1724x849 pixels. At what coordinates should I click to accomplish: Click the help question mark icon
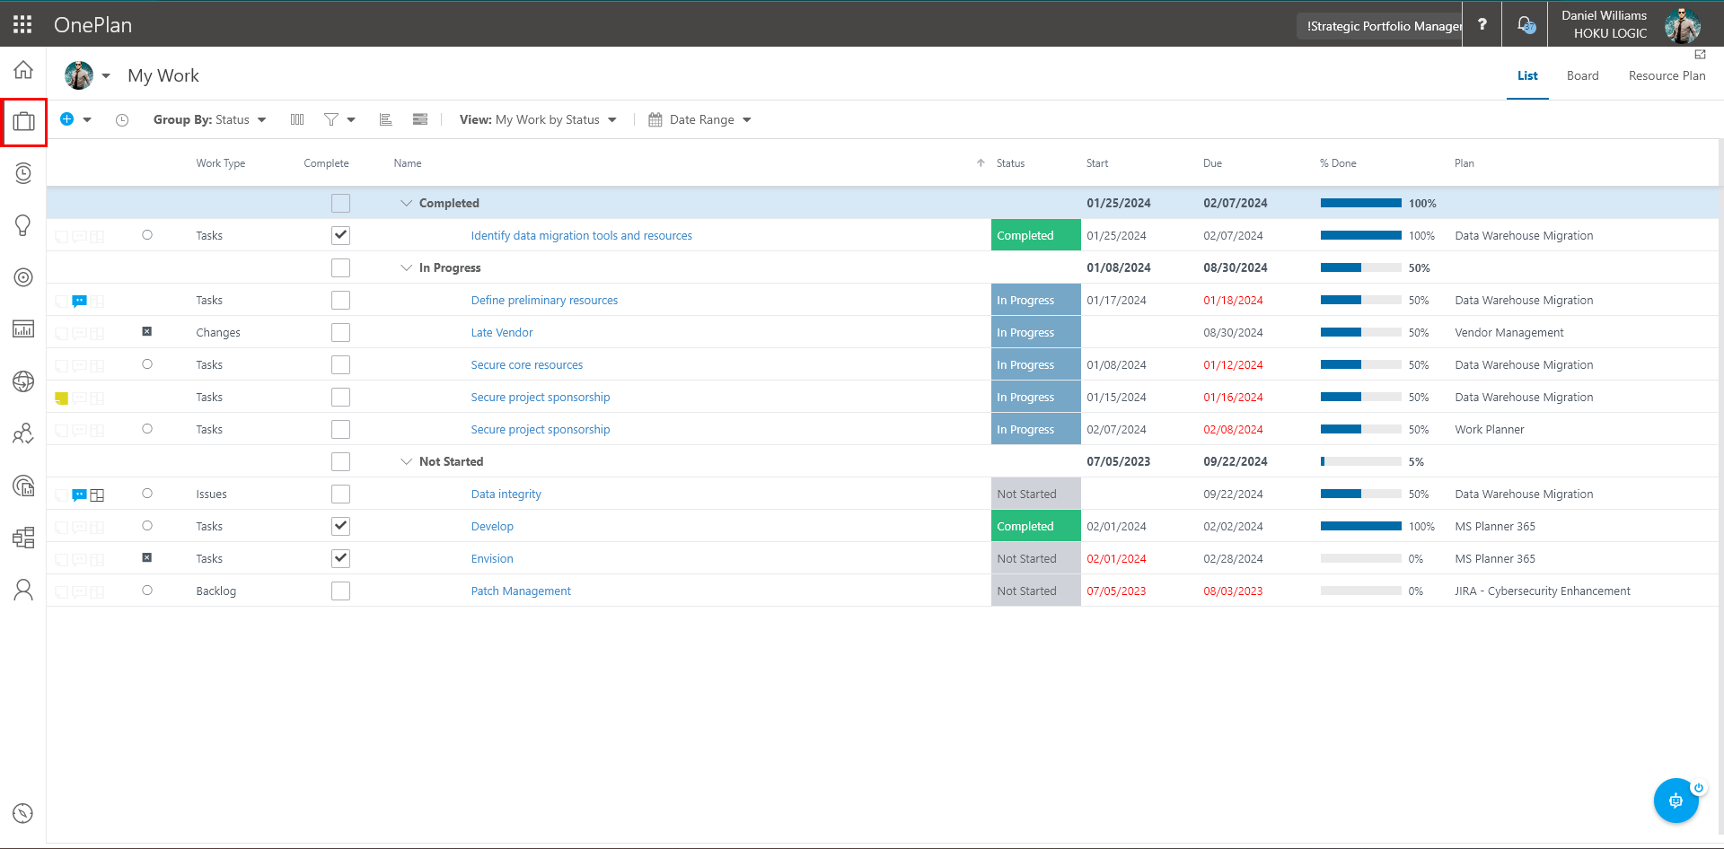[x=1482, y=24]
